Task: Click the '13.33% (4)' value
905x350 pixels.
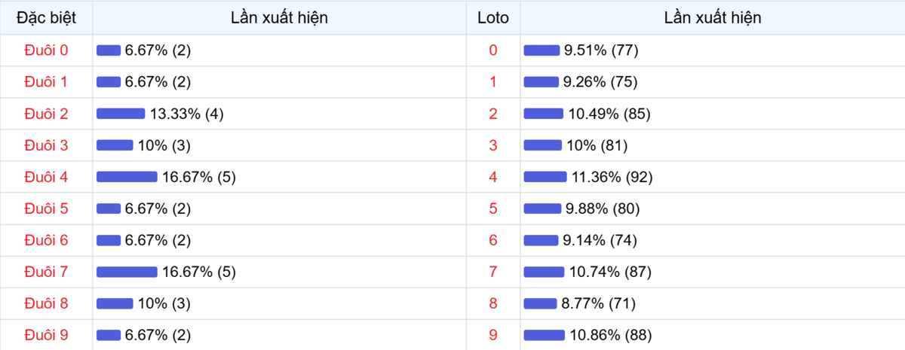Action: pyautogui.click(x=186, y=114)
